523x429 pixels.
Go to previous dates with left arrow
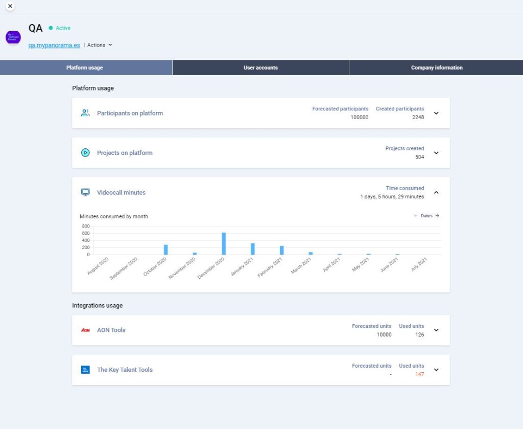tap(416, 216)
